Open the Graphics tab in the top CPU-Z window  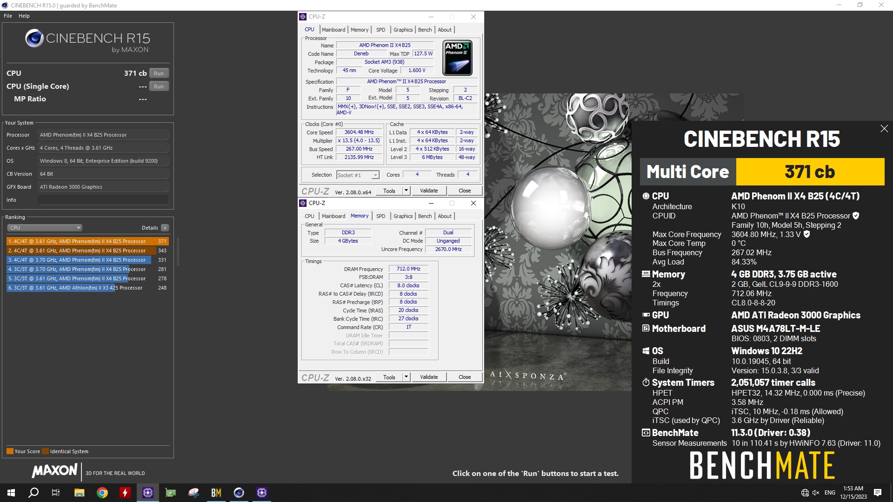coord(403,30)
